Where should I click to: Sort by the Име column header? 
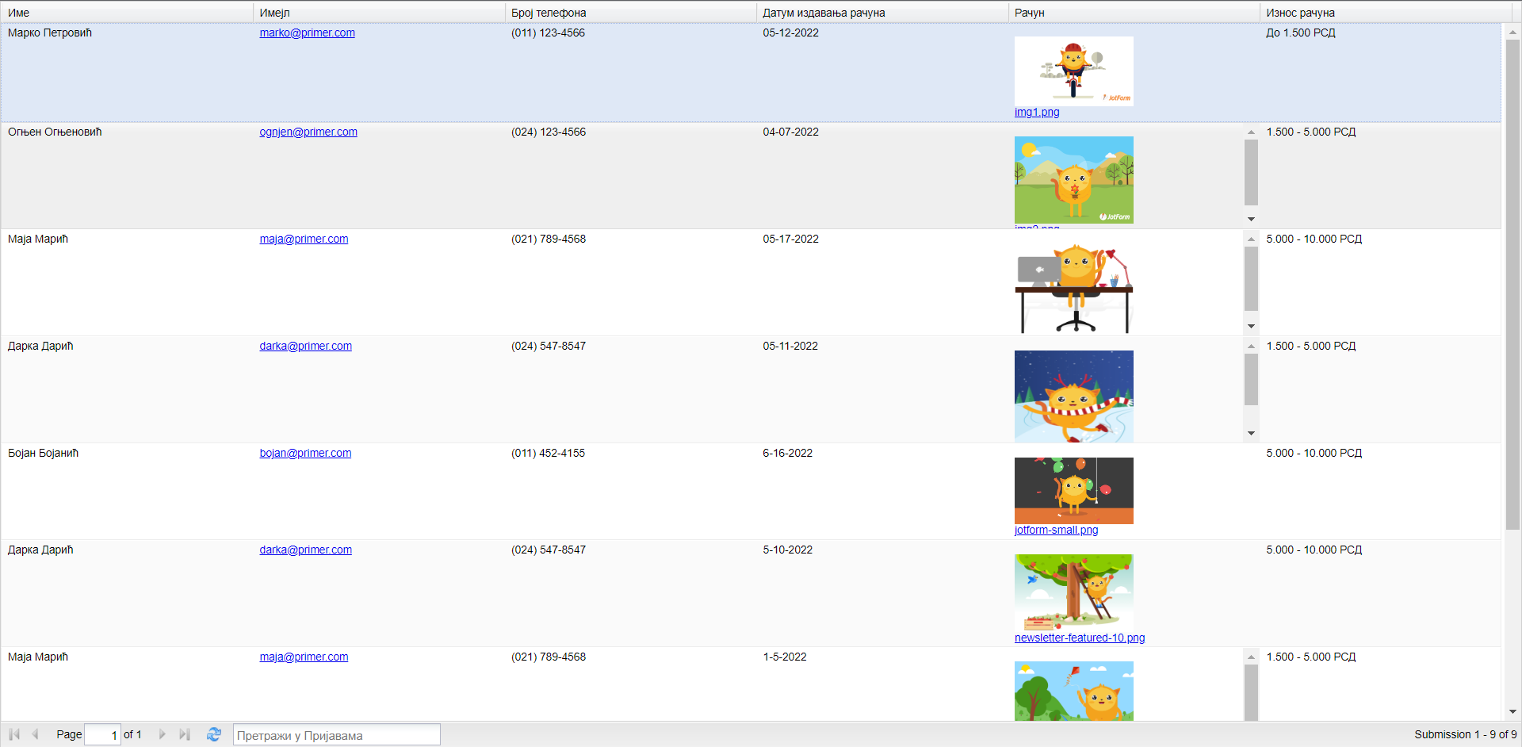click(127, 13)
